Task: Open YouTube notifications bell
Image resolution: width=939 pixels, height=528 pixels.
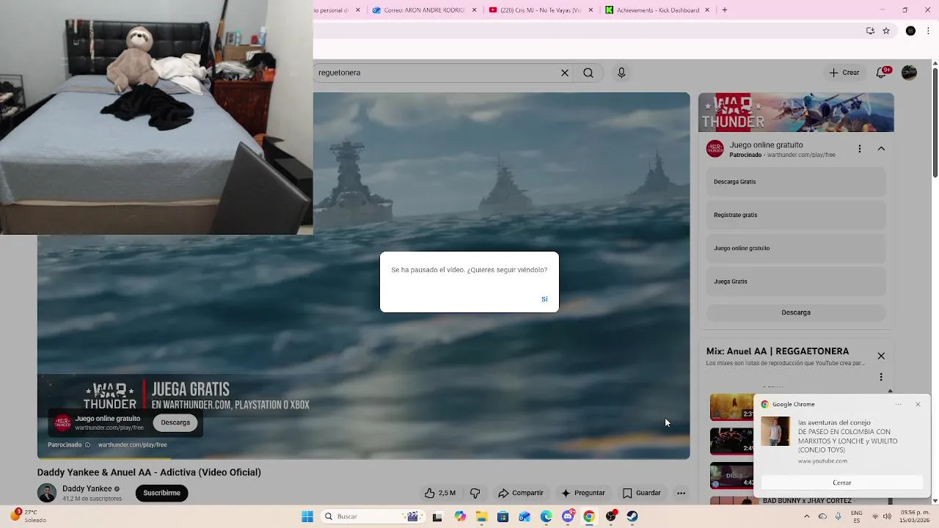Action: pos(881,73)
